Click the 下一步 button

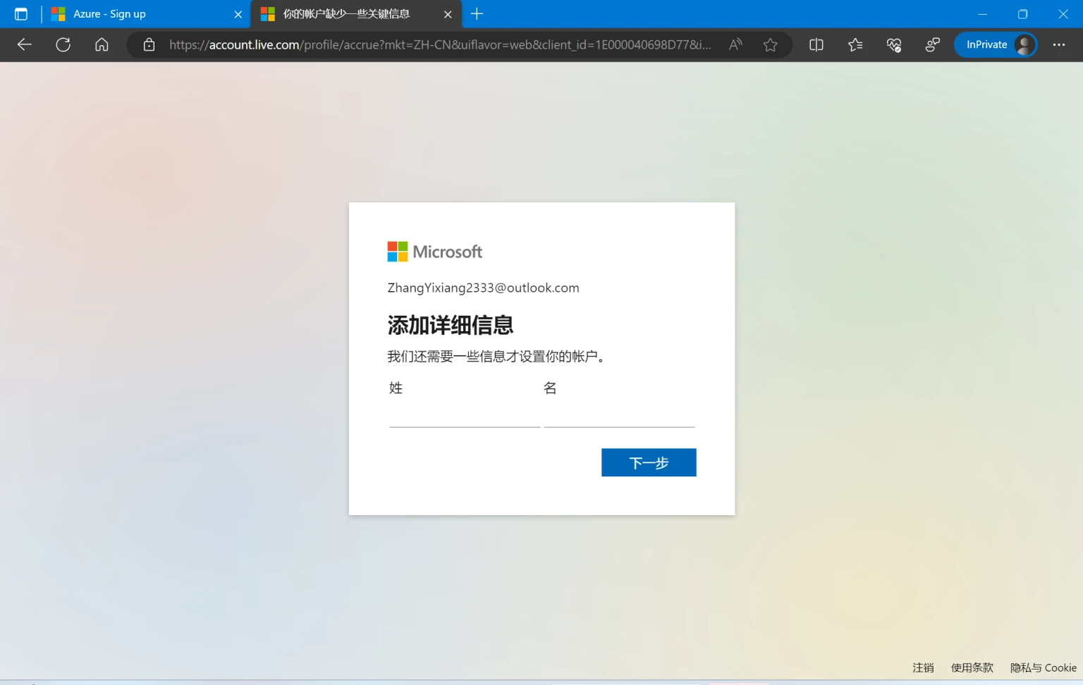[x=649, y=462]
